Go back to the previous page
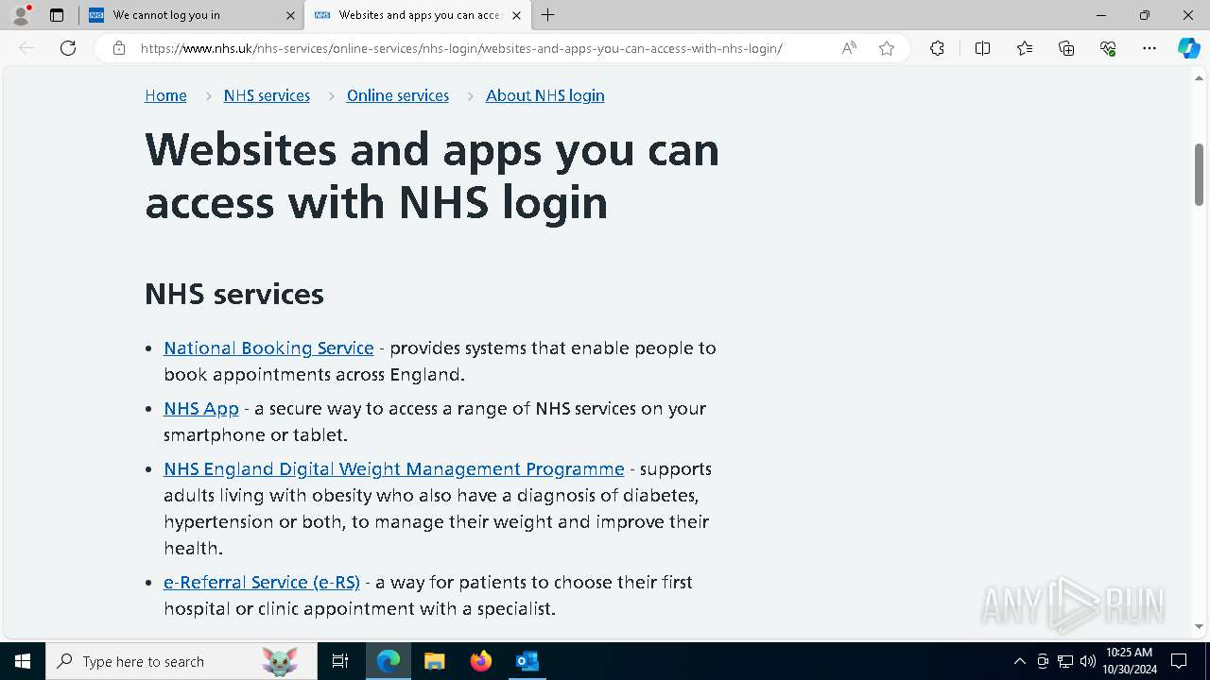 (x=27, y=48)
